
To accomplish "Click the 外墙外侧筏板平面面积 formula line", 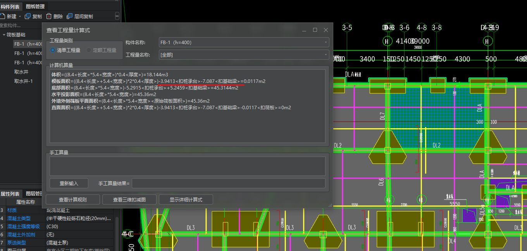I will pos(130,101).
